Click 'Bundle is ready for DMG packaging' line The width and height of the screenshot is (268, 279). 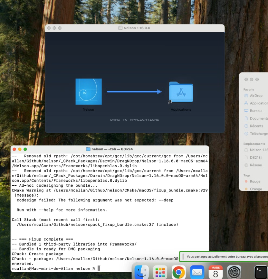click(56, 249)
